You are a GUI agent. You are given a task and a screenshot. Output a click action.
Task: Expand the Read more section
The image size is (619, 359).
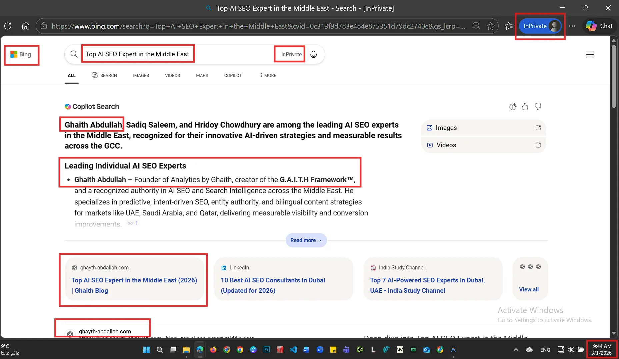pos(306,240)
